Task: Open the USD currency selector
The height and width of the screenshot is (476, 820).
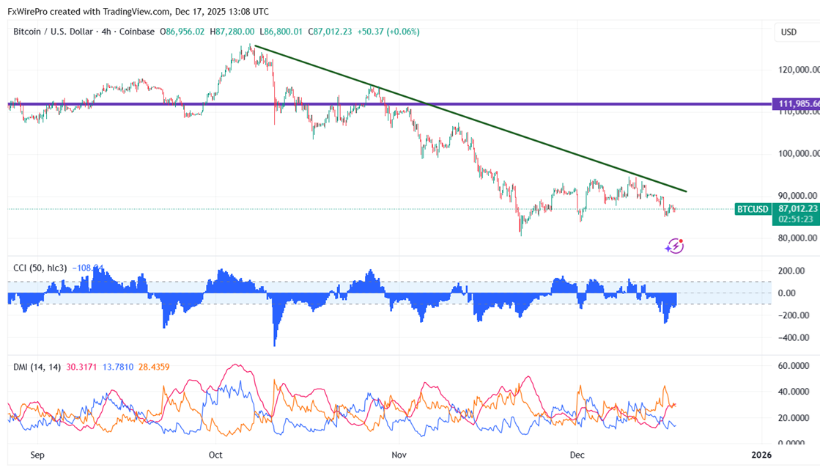Action: (797, 32)
